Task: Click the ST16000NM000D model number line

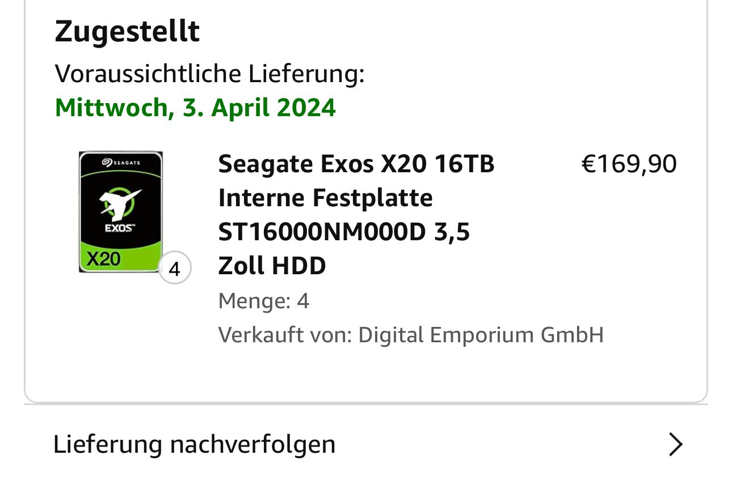Action: 344,232
